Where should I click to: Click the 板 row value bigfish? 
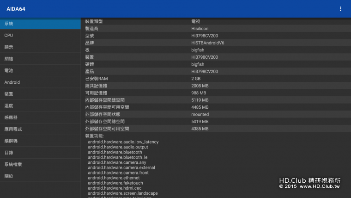tap(198, 50)
